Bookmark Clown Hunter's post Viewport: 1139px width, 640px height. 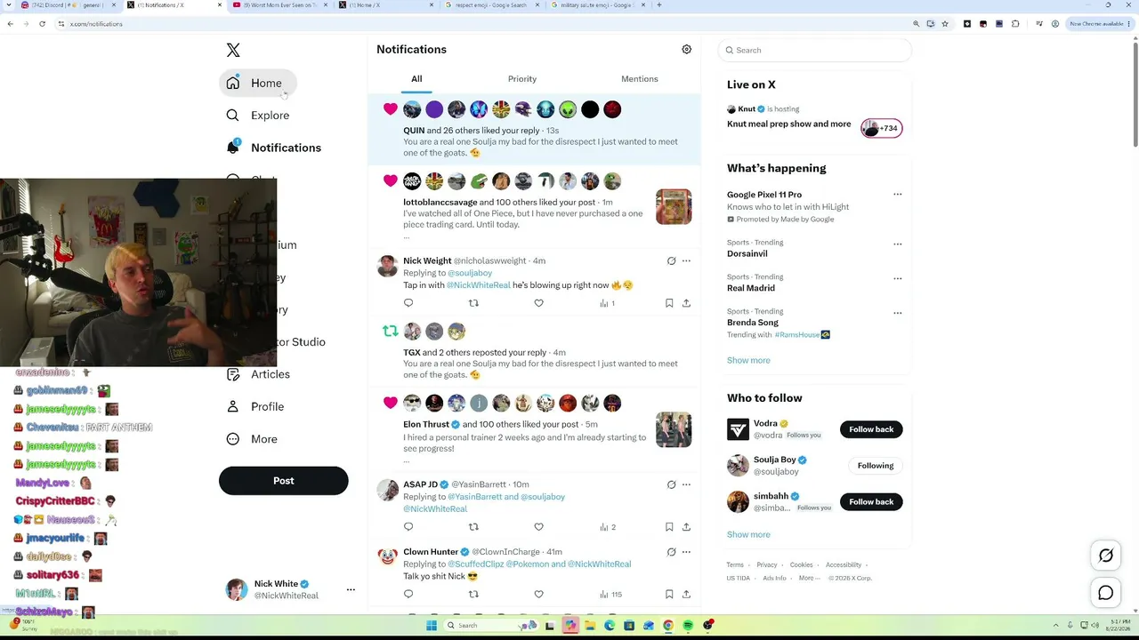tap(669, 594)
